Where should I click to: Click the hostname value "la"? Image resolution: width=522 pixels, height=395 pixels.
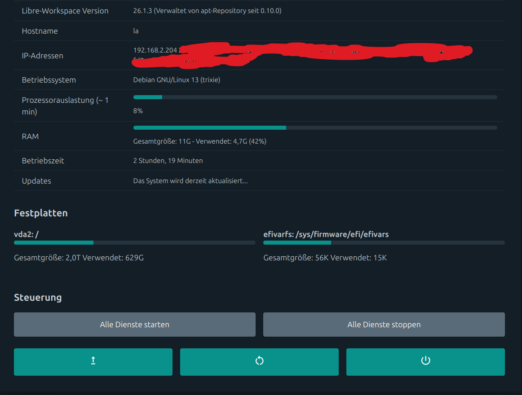click(x=136, y=31)
